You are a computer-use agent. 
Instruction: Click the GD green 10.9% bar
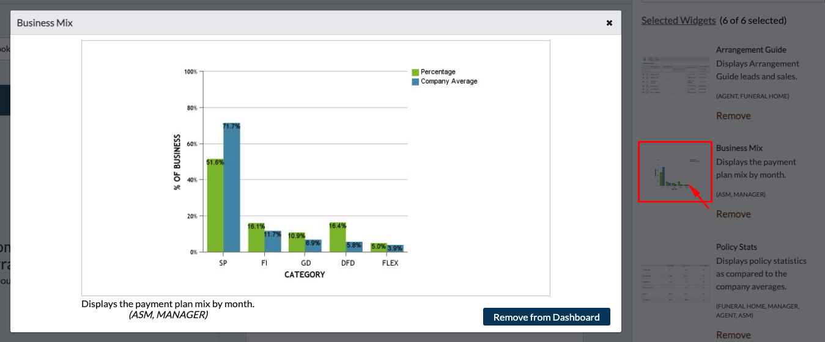[x=297, y=242]
